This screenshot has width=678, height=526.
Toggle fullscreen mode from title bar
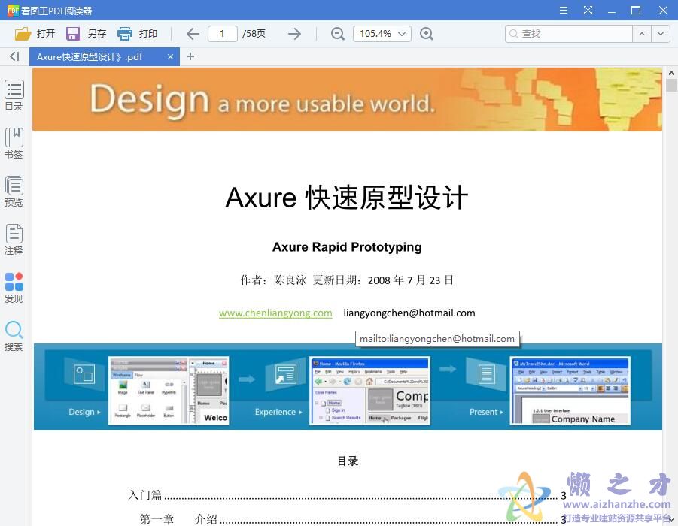588,10
